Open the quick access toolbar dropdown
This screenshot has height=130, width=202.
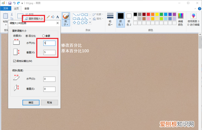[x=22, y=3]
